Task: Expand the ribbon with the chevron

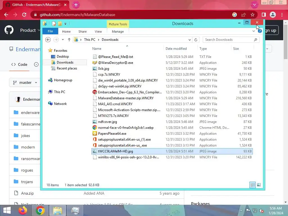Action: [254, 31]
